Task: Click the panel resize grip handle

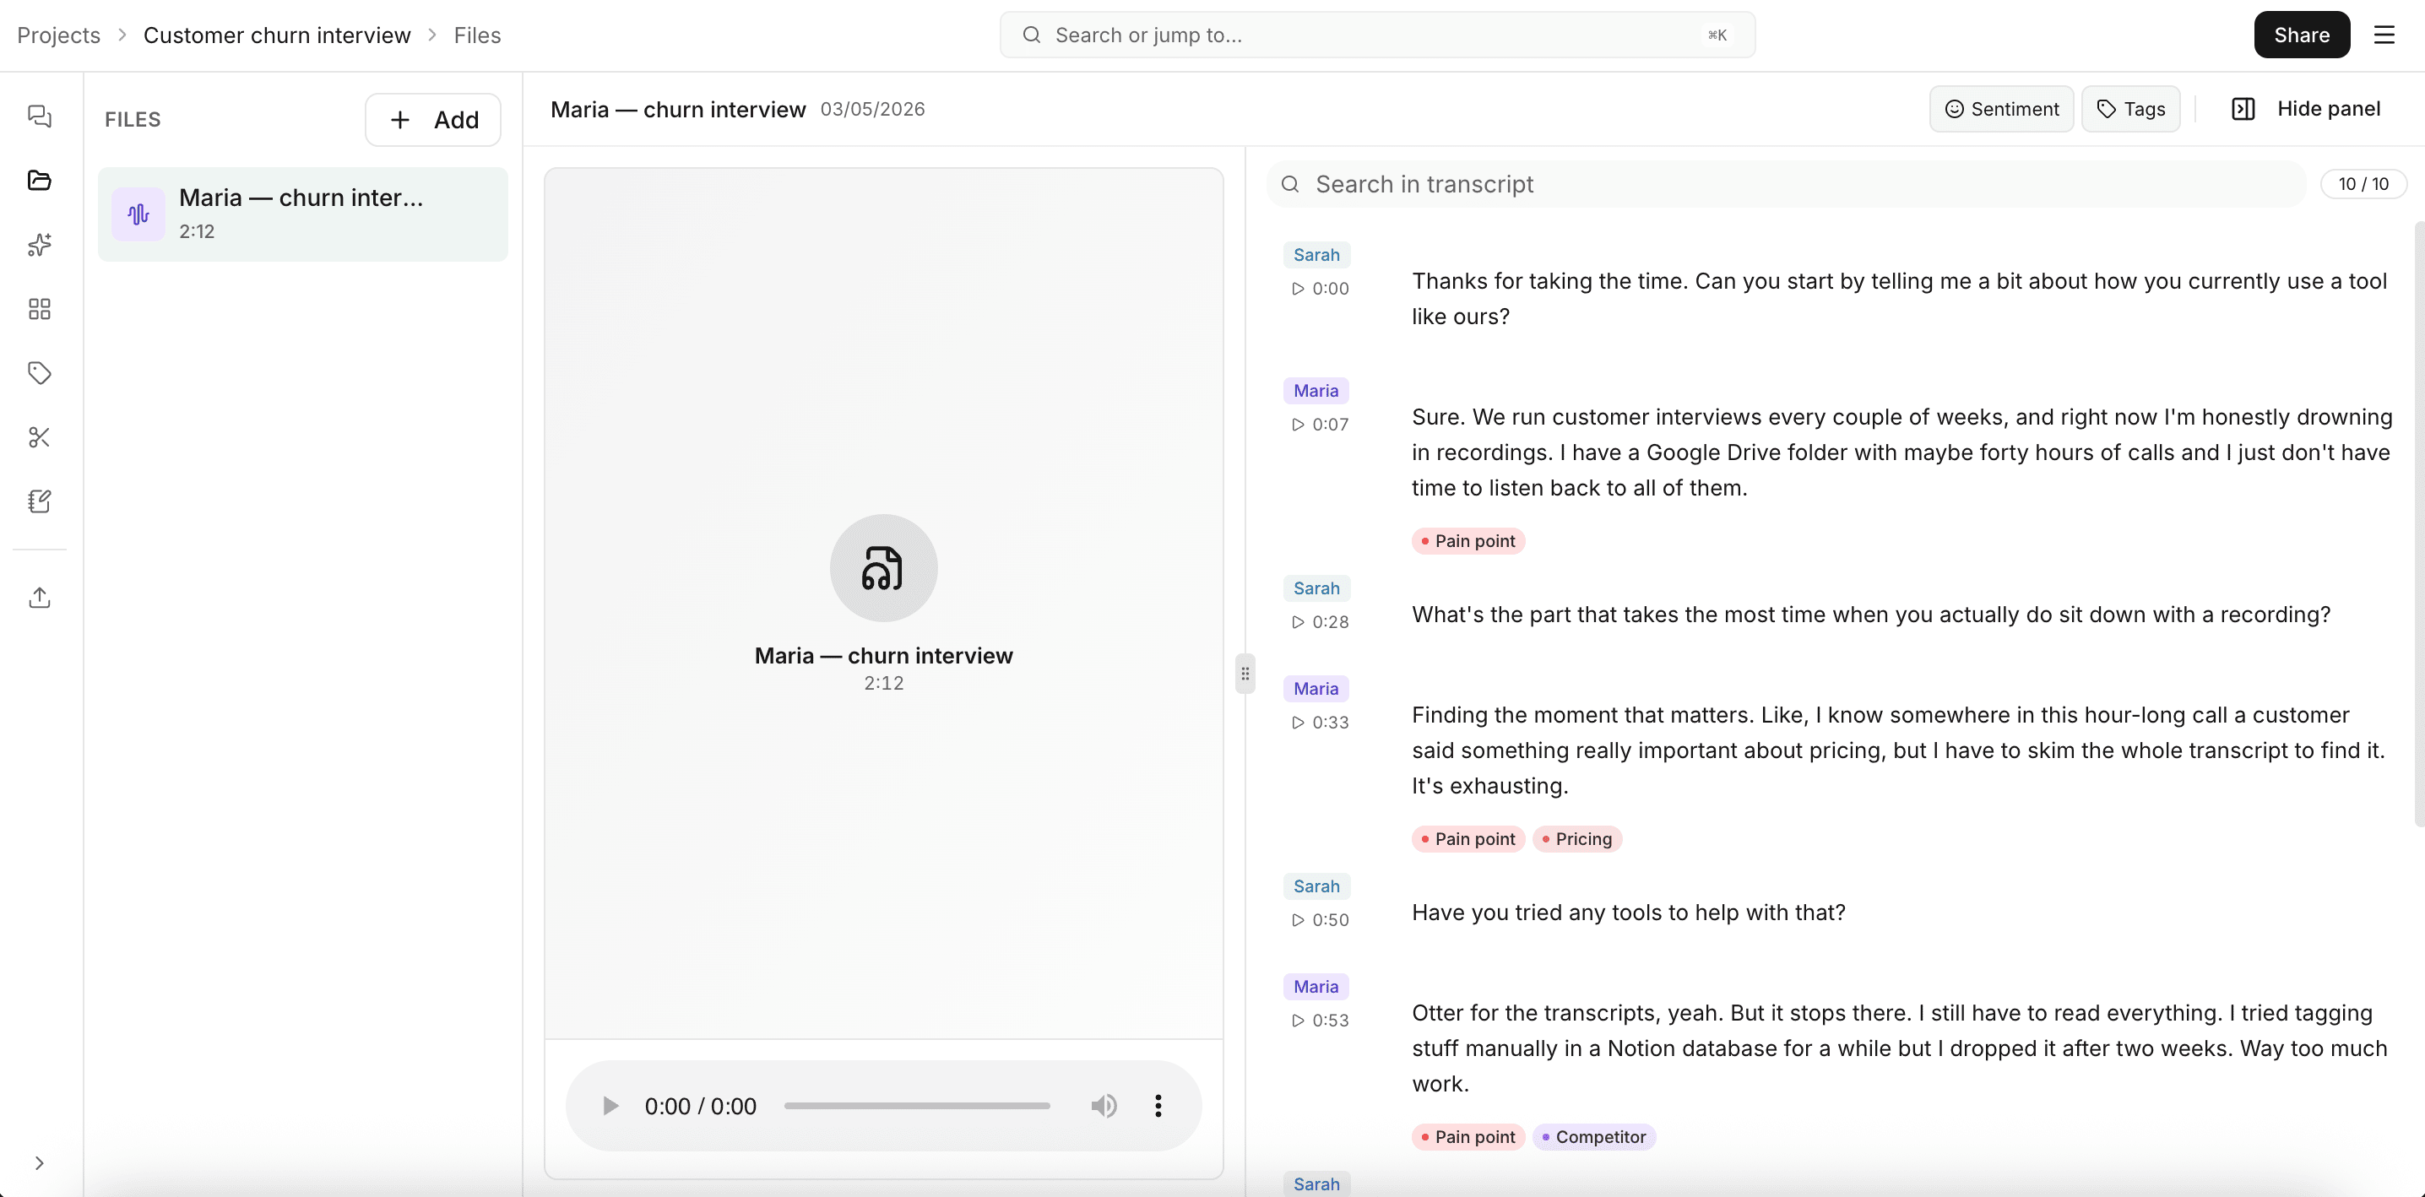Action: pos(1245,674)
